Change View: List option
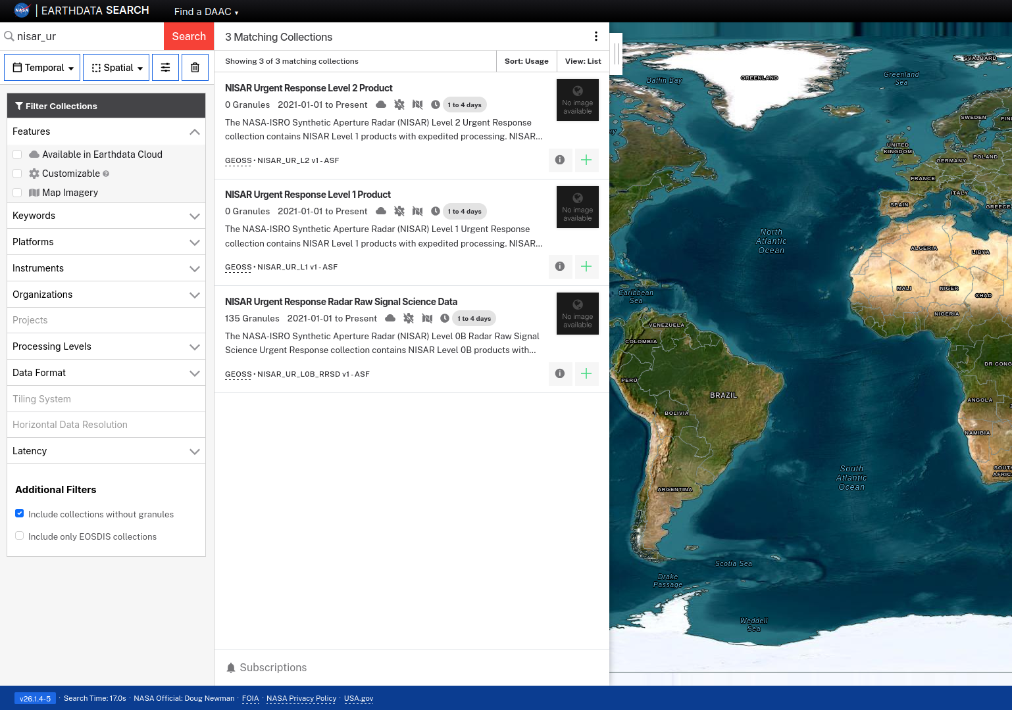Viewport: 1012px width, 710px height. click(583, 61)
